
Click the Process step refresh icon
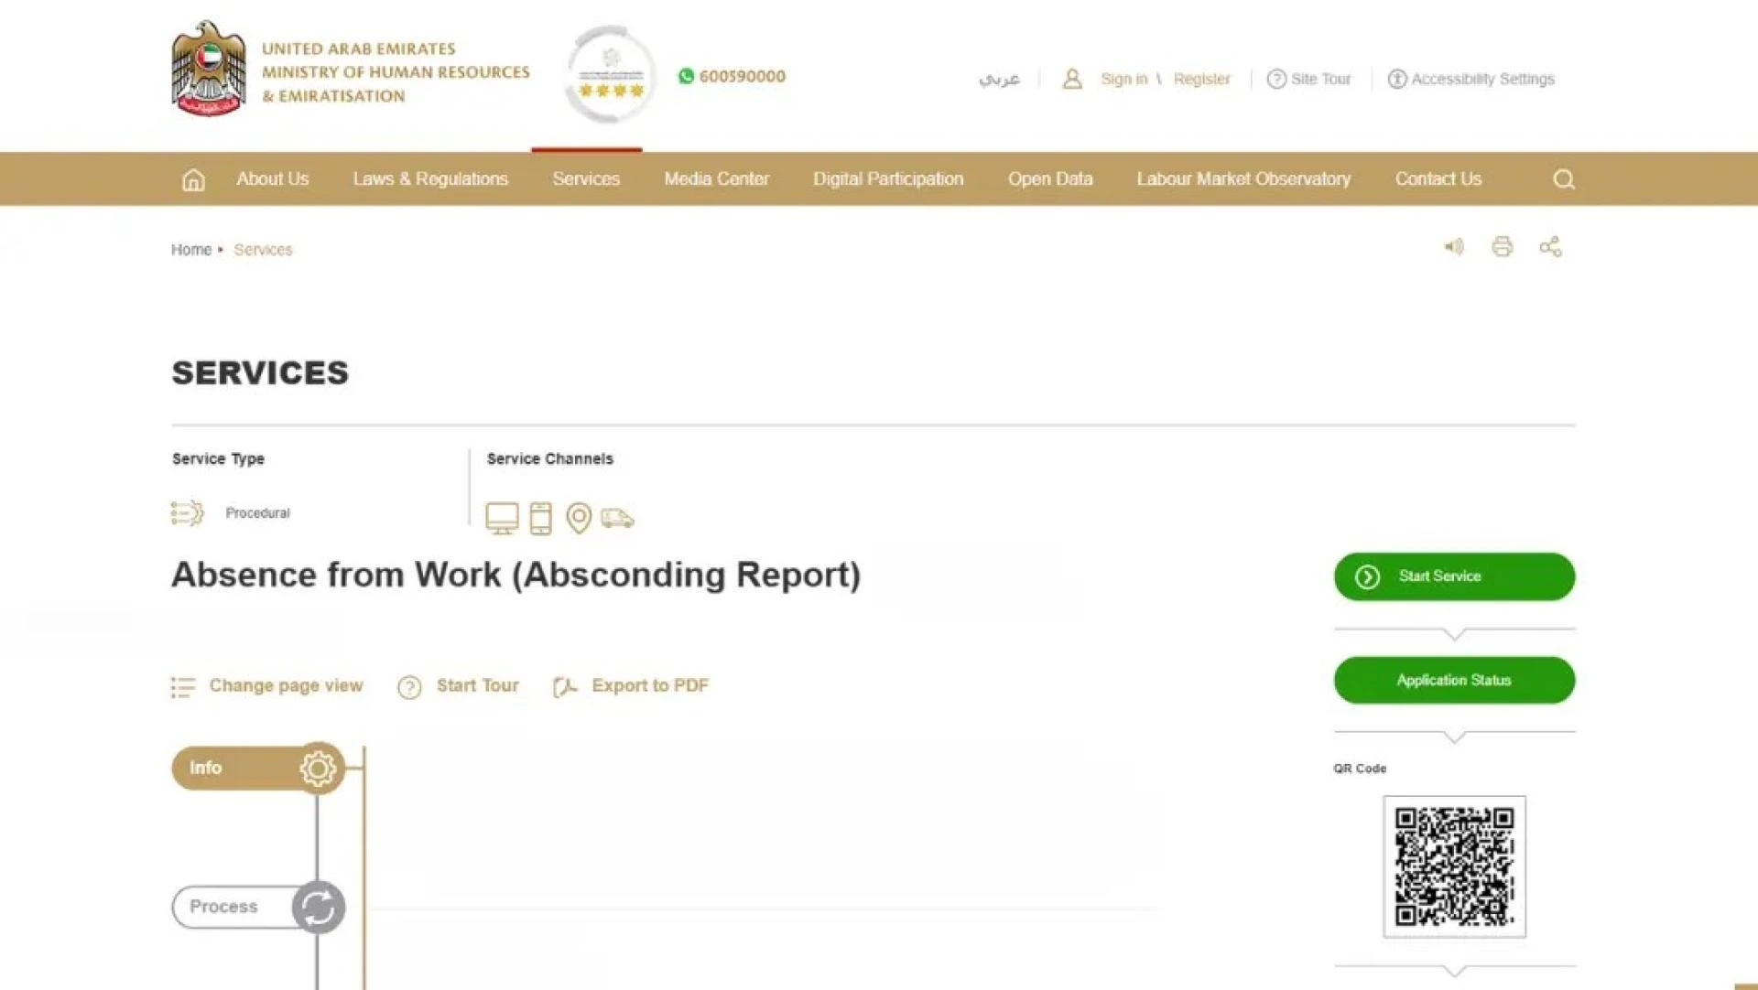pyautogui.click(x=318, y=907)
